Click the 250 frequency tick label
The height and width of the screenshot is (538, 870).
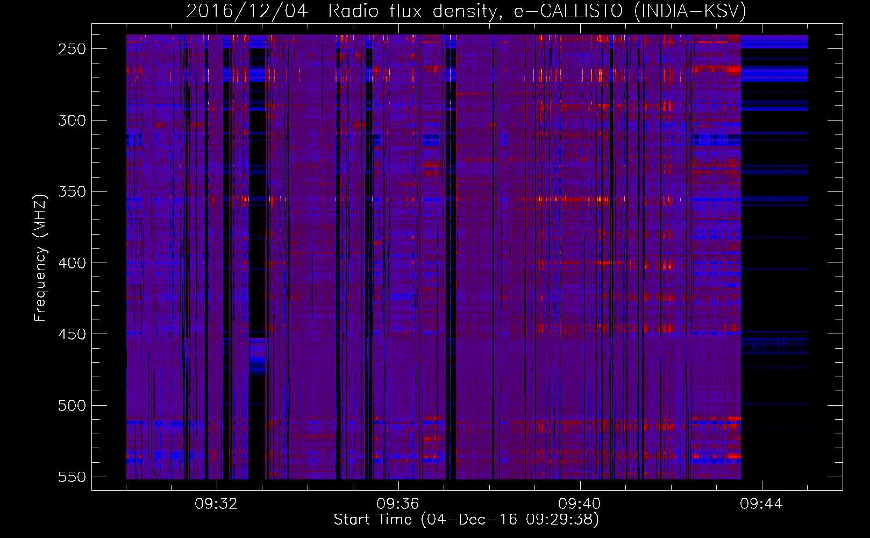click(72, 49)
